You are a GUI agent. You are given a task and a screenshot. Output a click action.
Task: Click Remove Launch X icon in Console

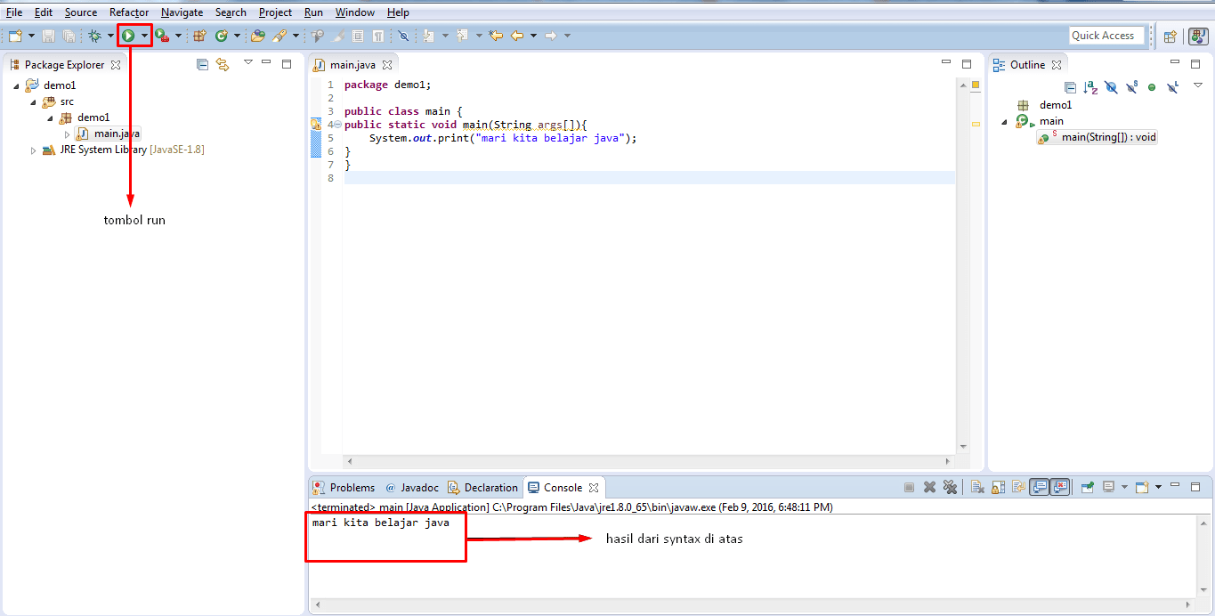click(x=929, y=487)
